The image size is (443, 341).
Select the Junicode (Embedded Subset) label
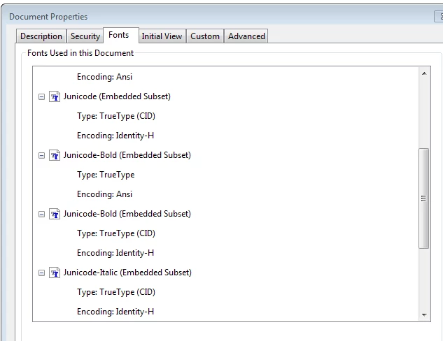tap(117, 96)
